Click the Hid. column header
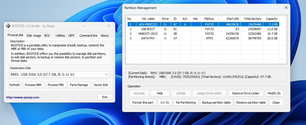 point(195,19)
